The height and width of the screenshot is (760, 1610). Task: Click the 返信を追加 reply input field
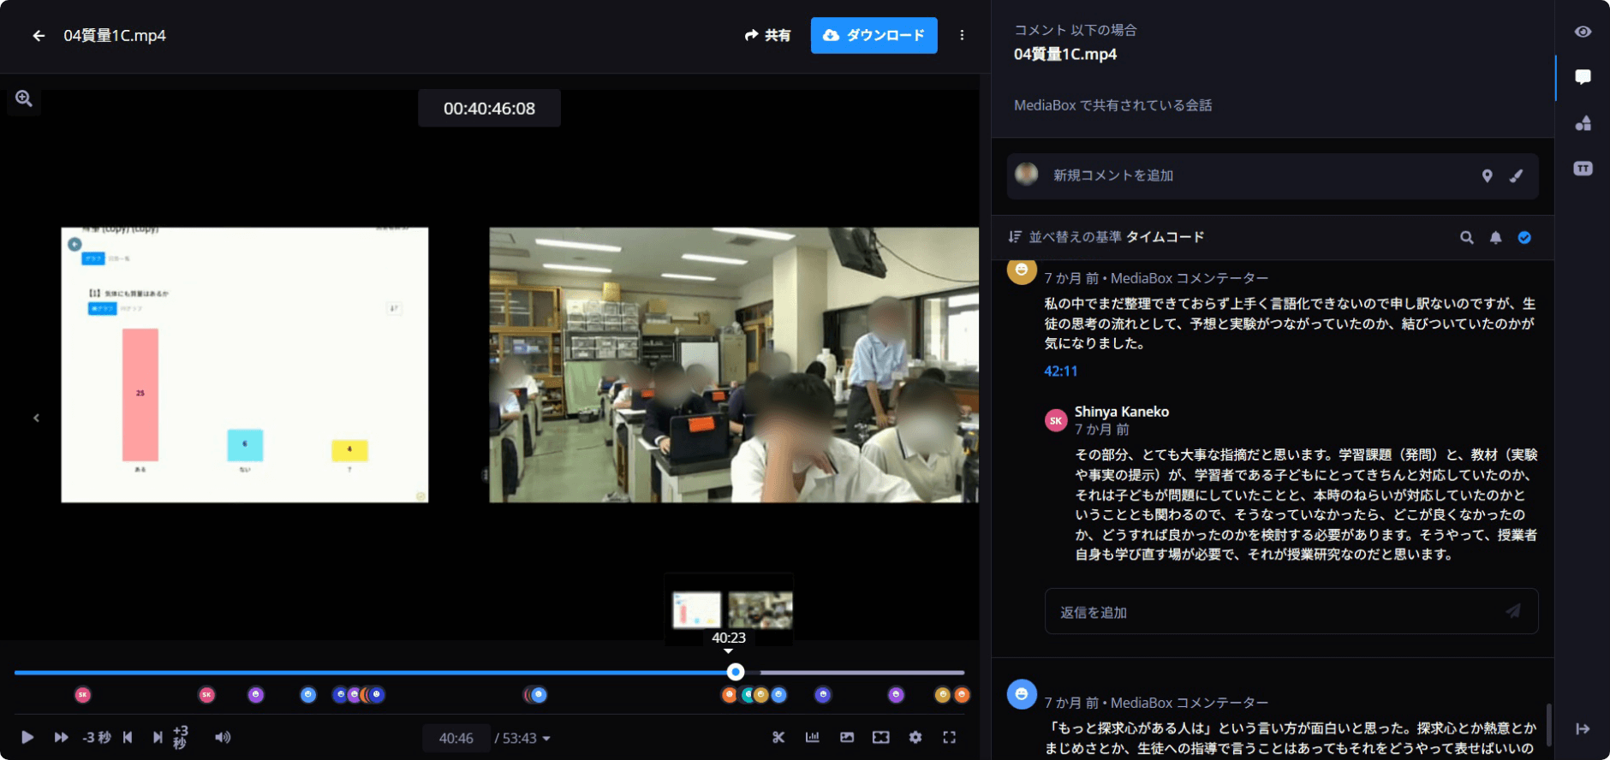[x=1276, y=612]
